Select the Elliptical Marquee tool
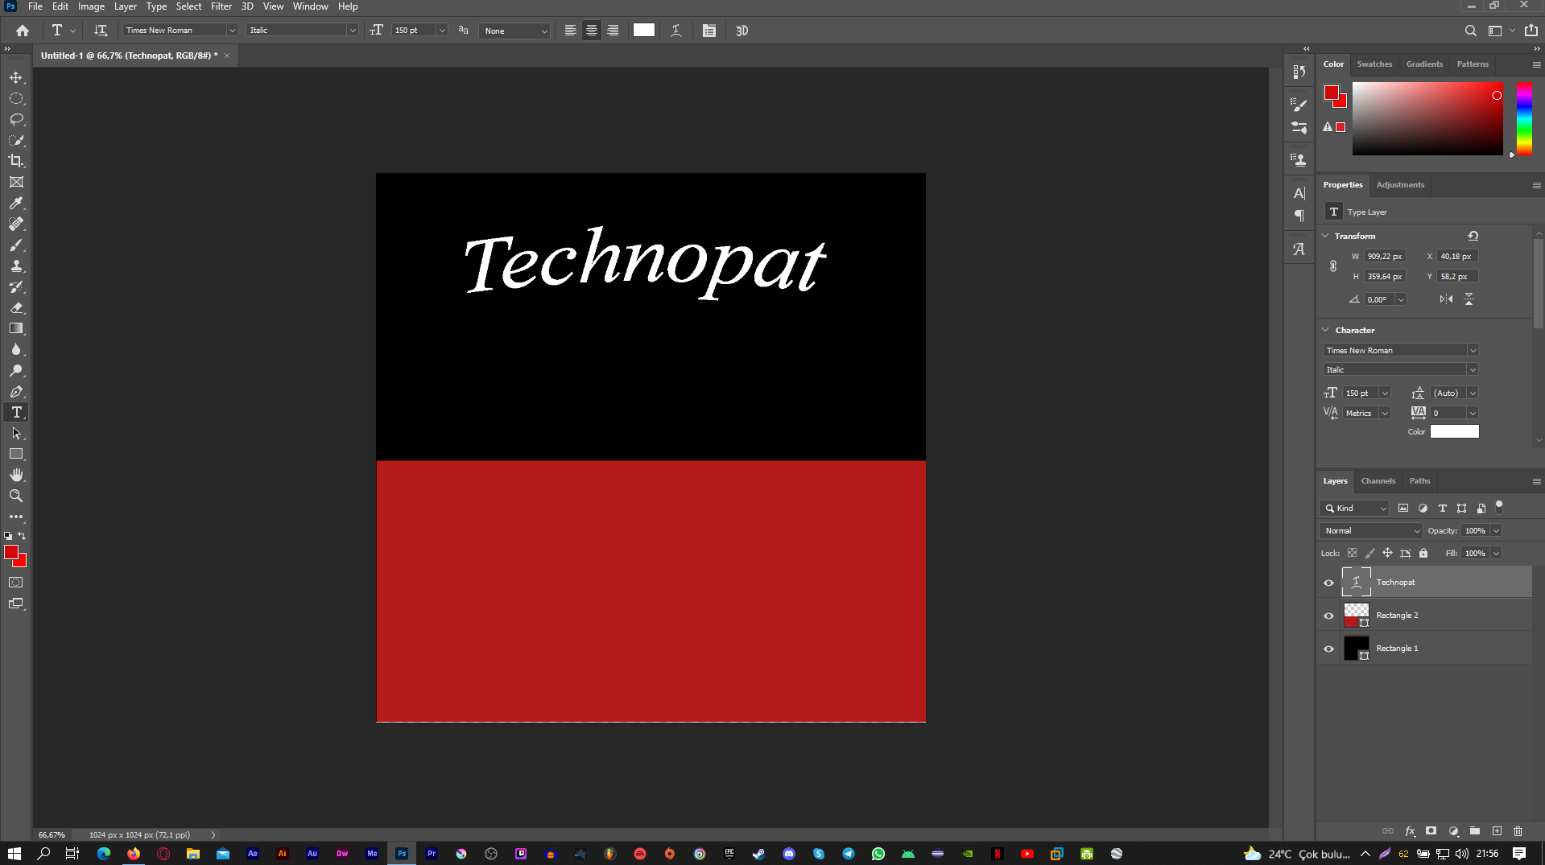The height and width of the screenshot is (865, 1545). click(16, 99)
